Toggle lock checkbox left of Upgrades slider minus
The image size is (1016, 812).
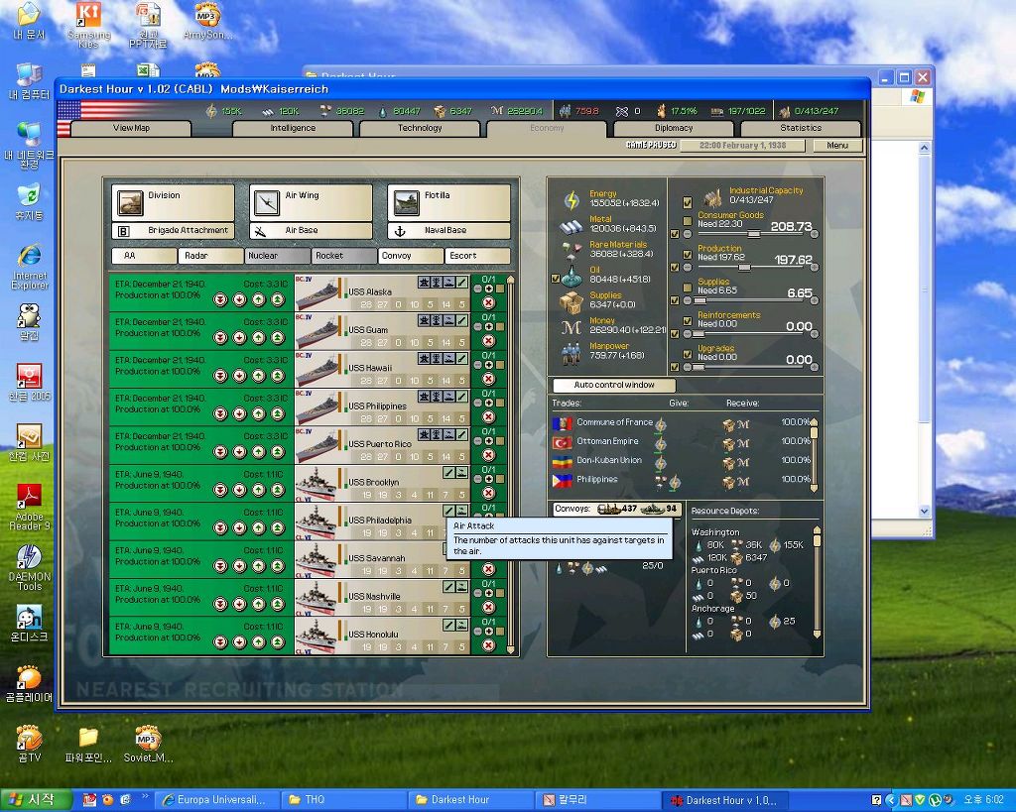675,367
